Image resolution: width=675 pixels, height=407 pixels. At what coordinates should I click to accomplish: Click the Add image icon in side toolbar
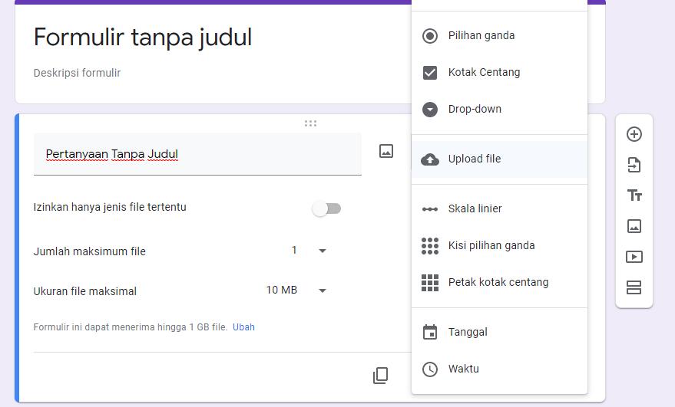point(634,226)
